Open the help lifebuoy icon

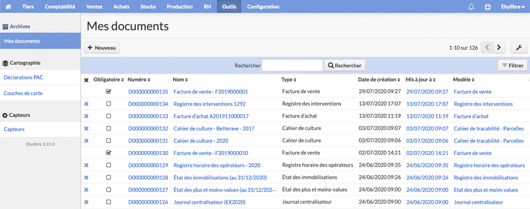coord(488,7)
